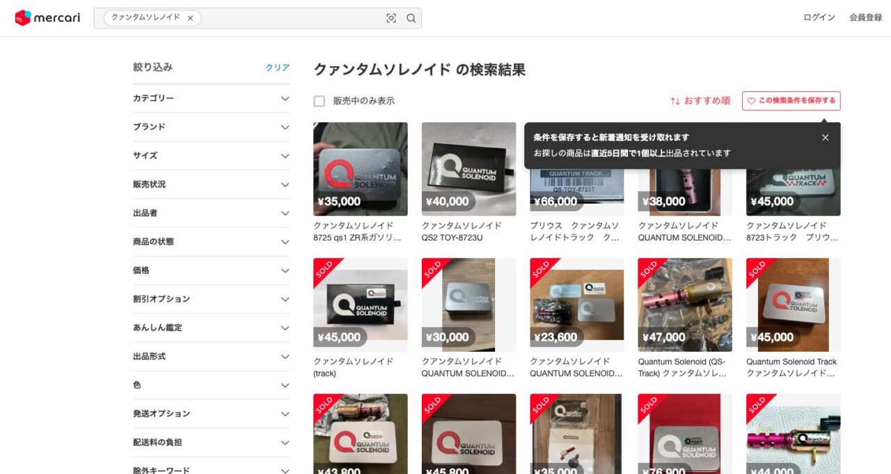891x474 pixels.
Task: Clear filters with クリア
Action: pos(278,67)
